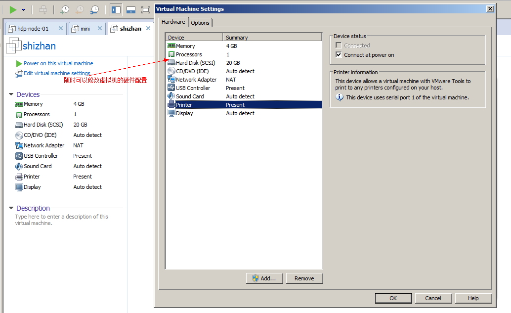Close the Virtual Machine Settings dialog
The image size is (511, 313).
coord(490,9)
